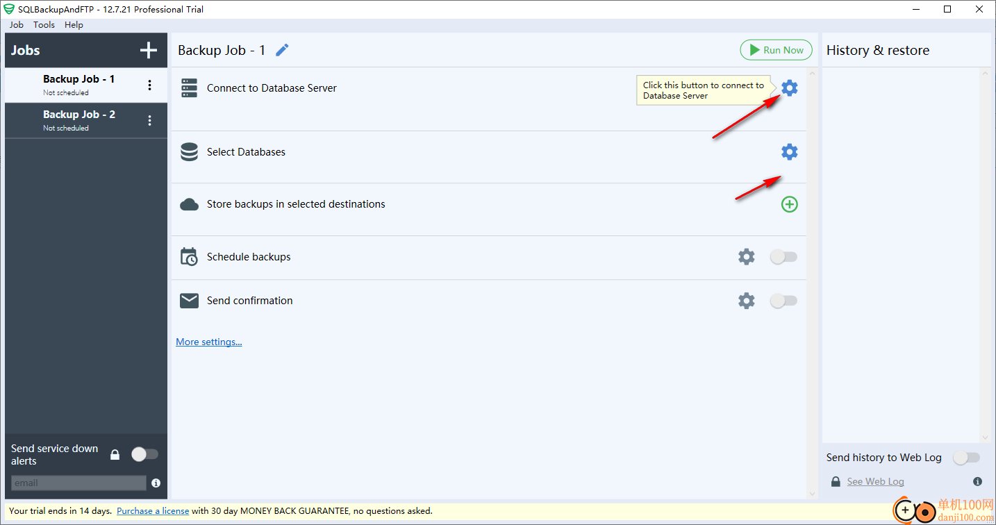
Task: Enable the Schedule backups toggle
Action: pyautogui.click(x=783, y=257)
